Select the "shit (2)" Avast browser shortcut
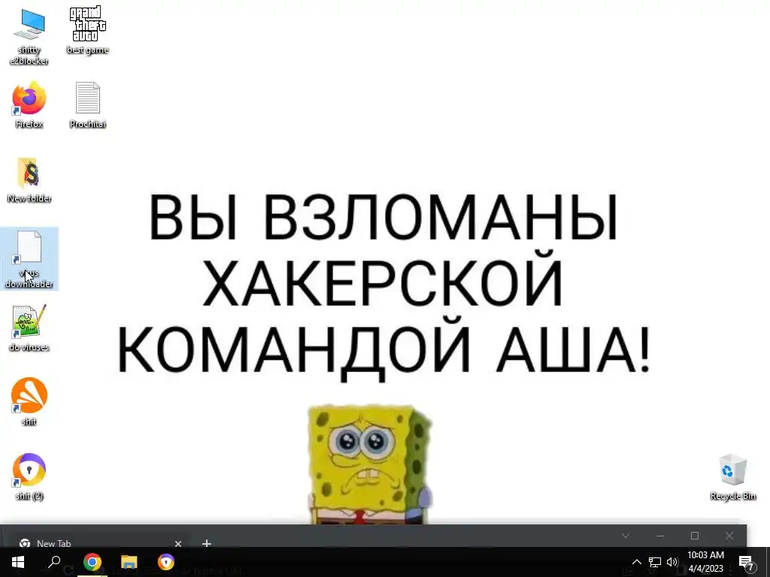Screen dimensions: 770x577 pos(29,476)
